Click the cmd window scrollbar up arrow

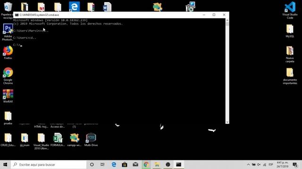point(227,20)
